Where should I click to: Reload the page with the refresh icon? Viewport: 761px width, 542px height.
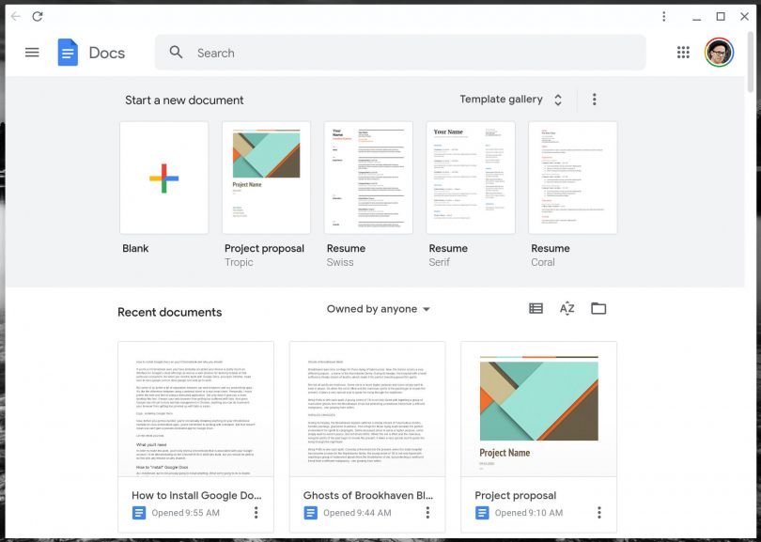coord(38,16)
